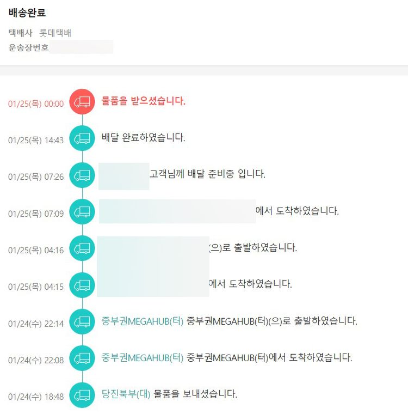Click the 배달 완료하였습니다 status text

pyautogui.click(x=144, y=138)
